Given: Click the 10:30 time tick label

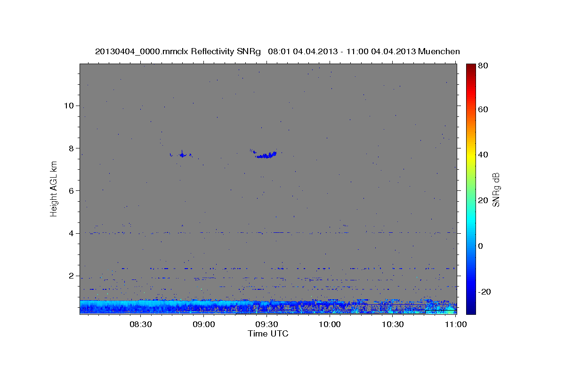Looking at the screenshot, I should click(x=393, y=324).
